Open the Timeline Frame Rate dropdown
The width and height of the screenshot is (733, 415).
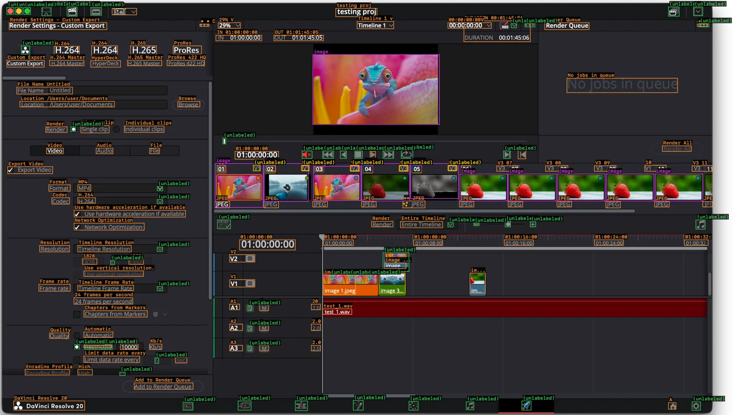(x=120, y=289)
